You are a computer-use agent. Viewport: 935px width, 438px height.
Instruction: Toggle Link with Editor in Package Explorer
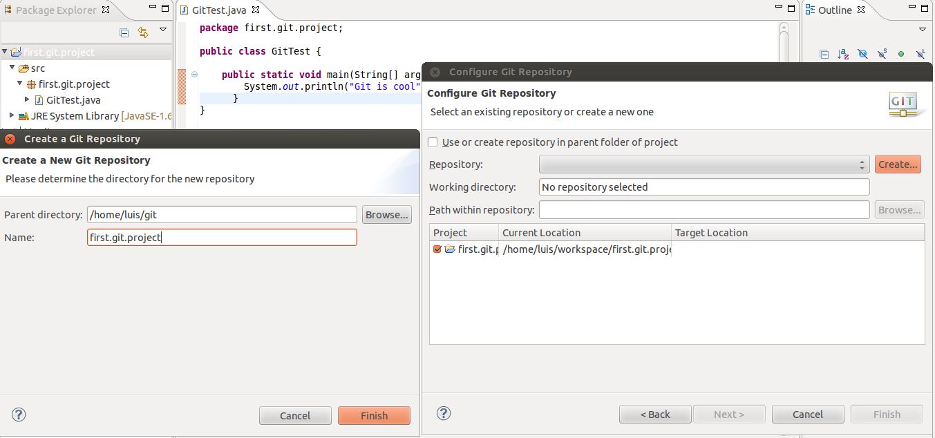click(143, 32)
